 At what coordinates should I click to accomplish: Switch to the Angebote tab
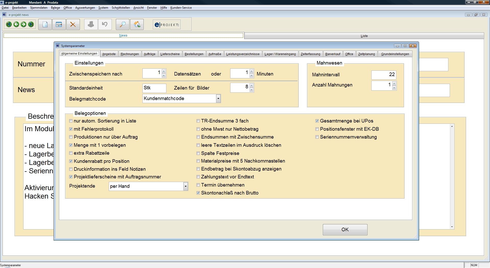109,54
